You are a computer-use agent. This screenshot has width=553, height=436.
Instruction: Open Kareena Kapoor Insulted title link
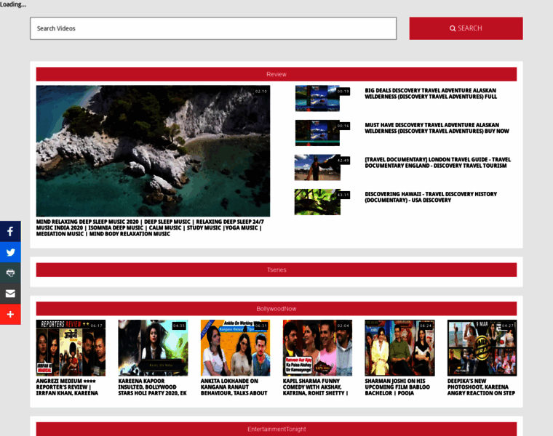[152, 387]
